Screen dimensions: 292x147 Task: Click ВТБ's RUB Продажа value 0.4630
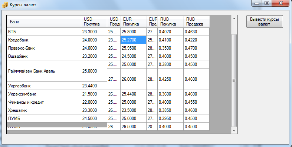click(197, 32)
